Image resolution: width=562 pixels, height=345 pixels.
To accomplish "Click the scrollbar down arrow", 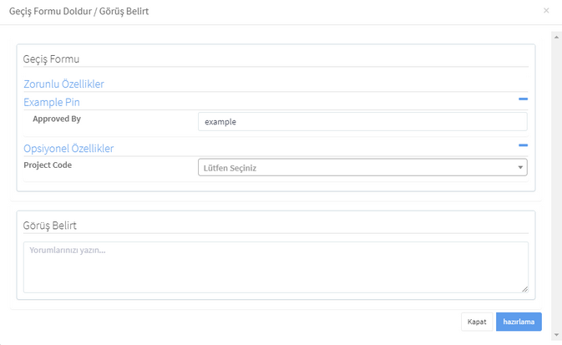I will pyautogui.click(x=556, y=335).
